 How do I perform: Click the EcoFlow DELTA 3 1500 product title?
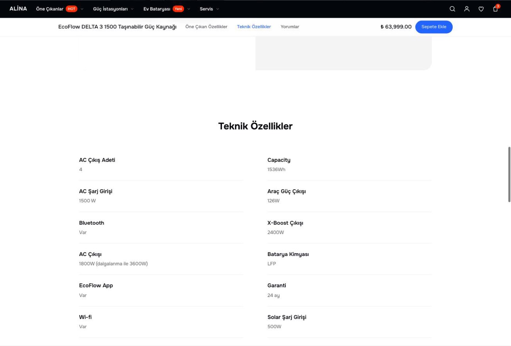pyautogui.click(x=117, y=27)
